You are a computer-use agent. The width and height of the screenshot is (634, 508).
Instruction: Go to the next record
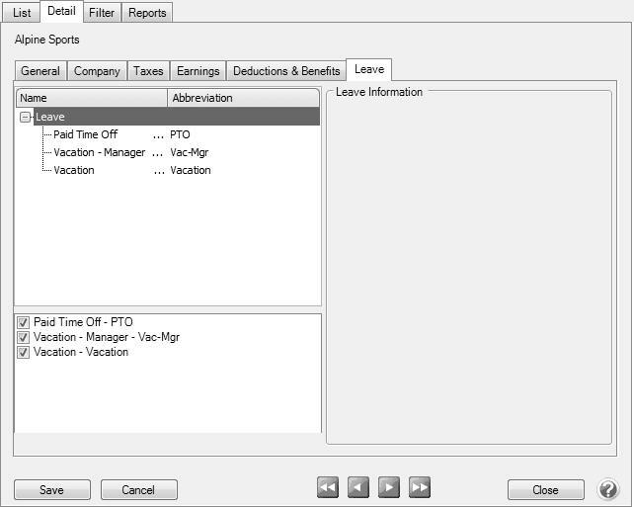tap(389, 487)
